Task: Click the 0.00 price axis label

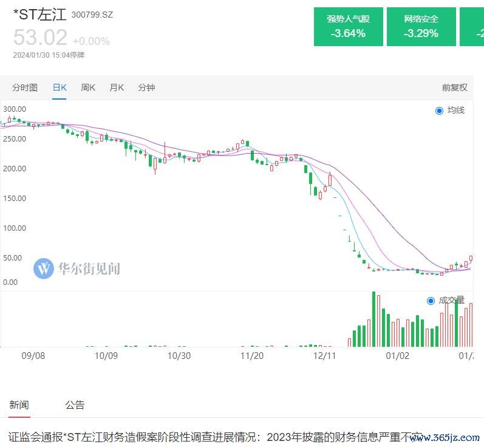Action: (10, 282)
